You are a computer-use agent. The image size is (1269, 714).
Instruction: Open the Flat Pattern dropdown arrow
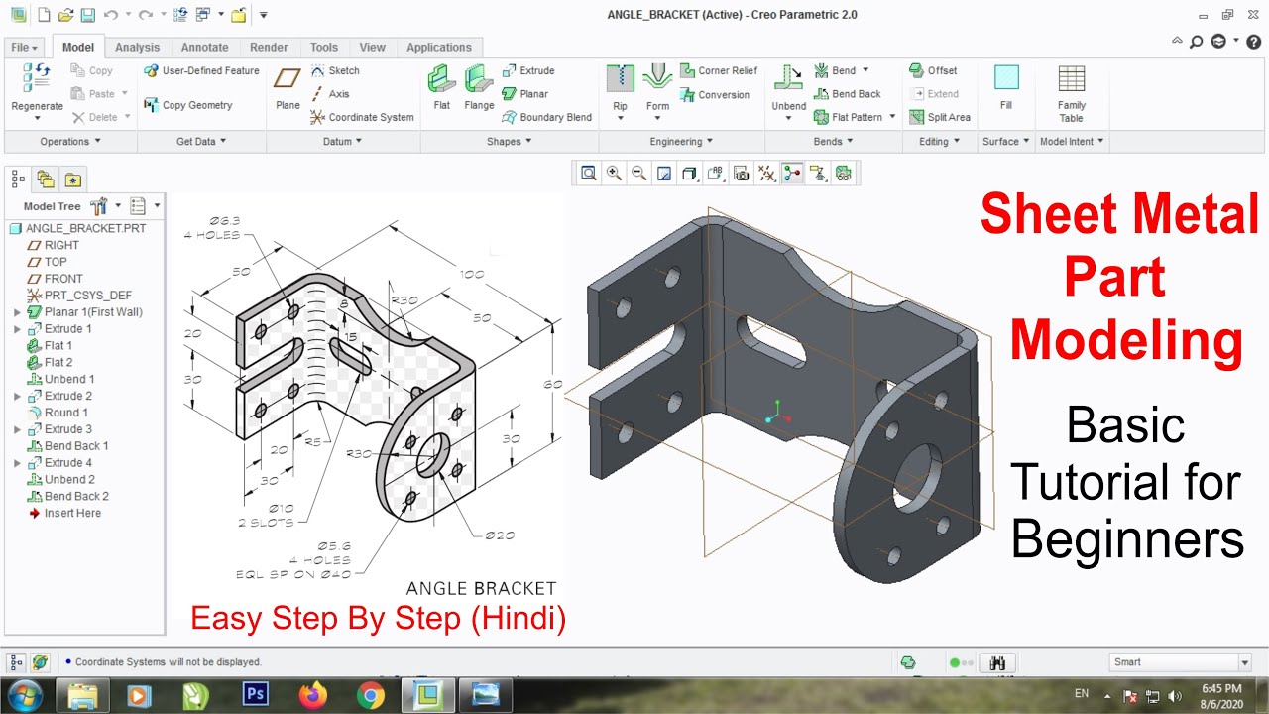tap(892, 117)
